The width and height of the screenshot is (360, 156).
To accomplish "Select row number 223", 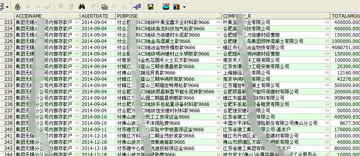I will click(x=7, y=22).
